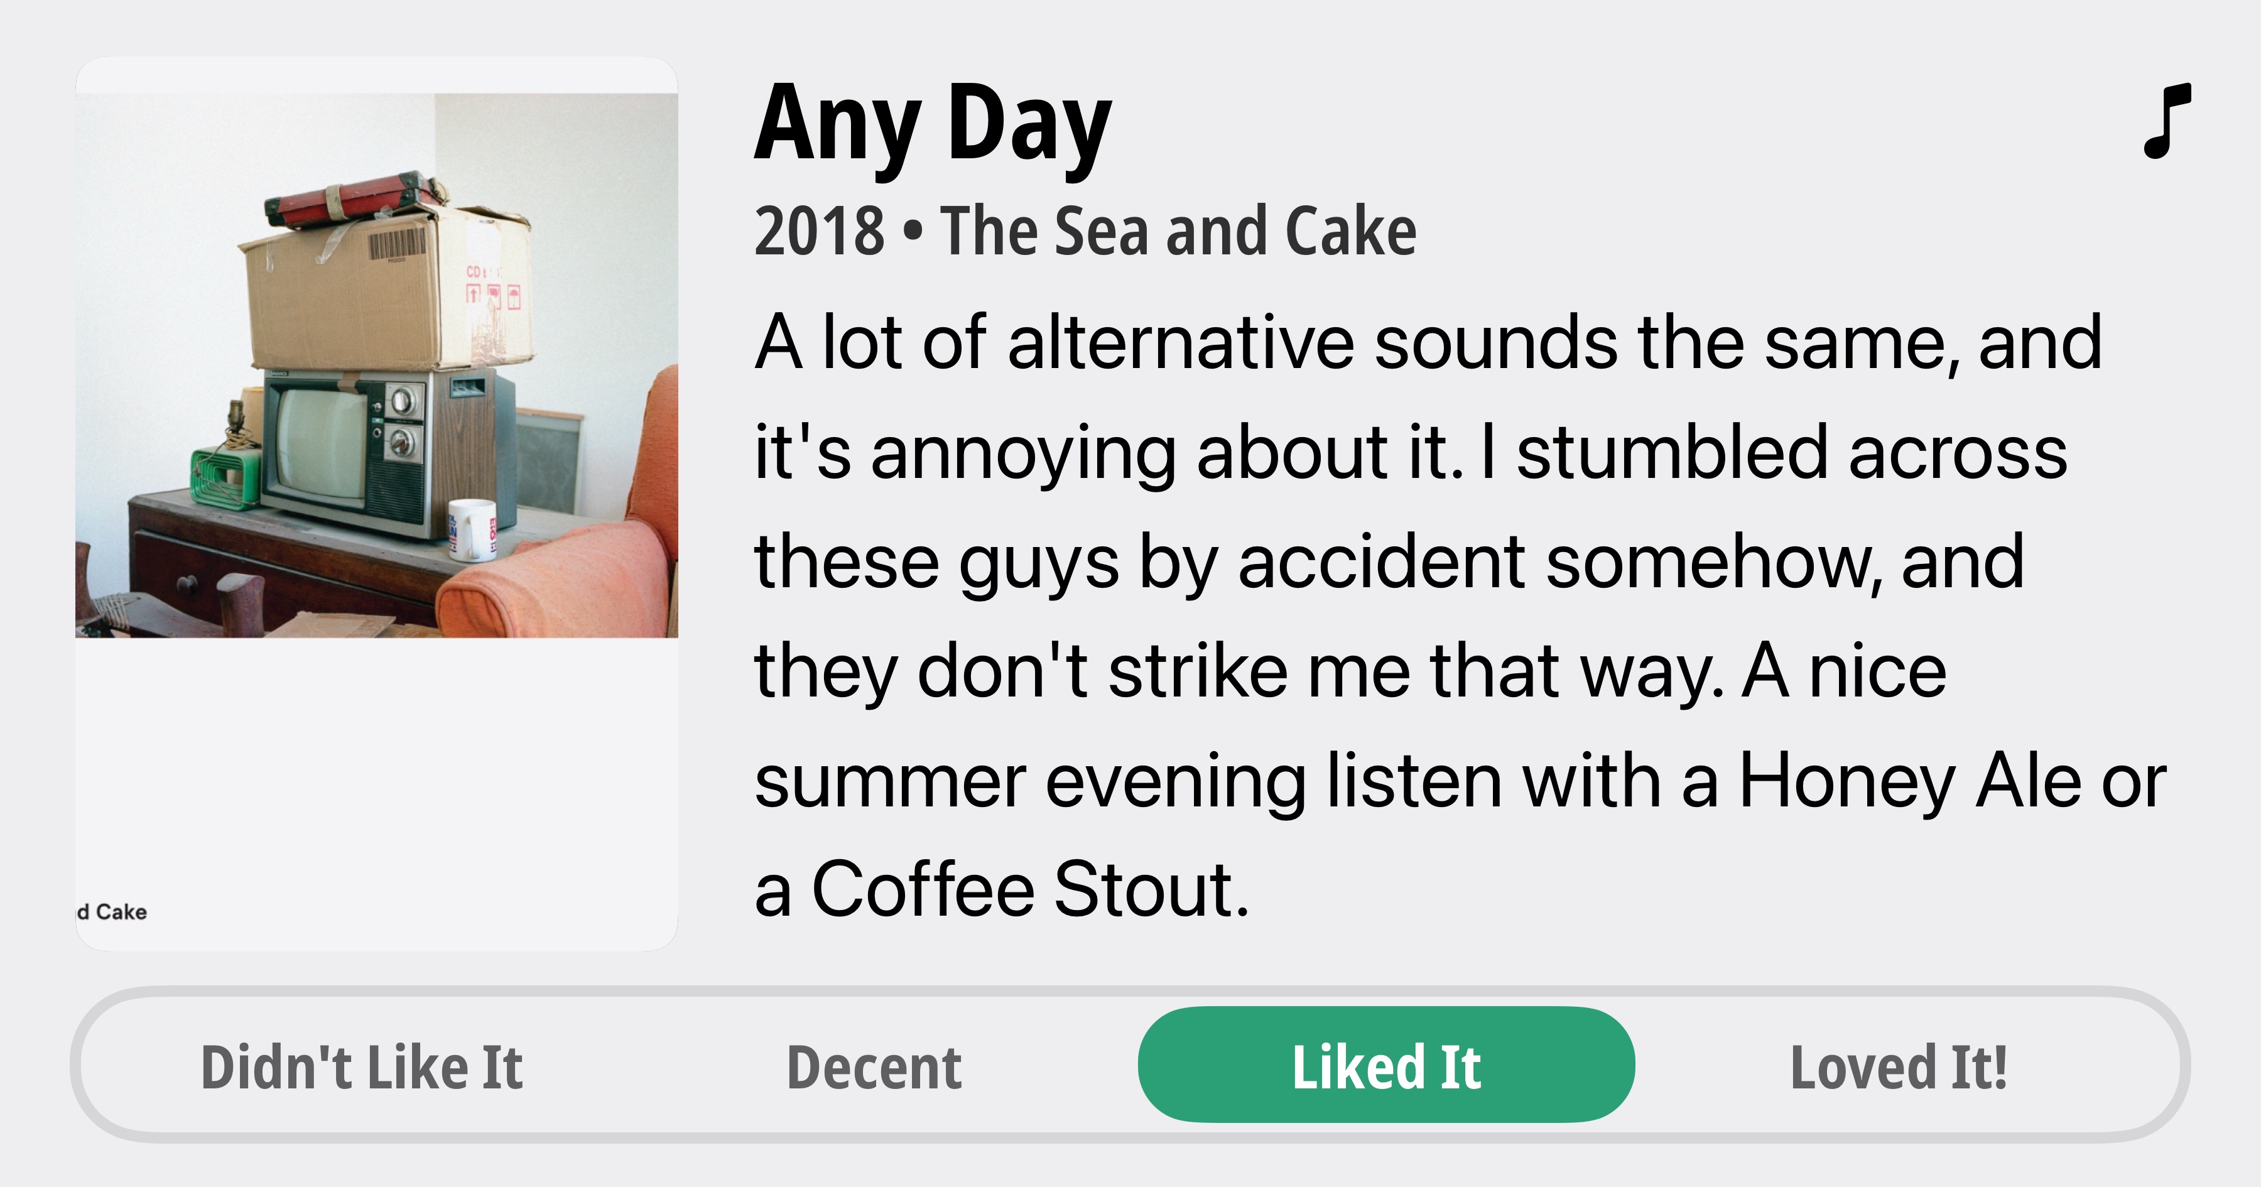Click the "d Cake" caption below the artwork
Viewport: 2261px width, 1187px height.
pos(112,912)
